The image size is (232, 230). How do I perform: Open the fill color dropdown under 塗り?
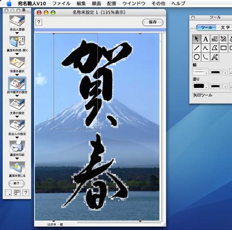[201, 86]
